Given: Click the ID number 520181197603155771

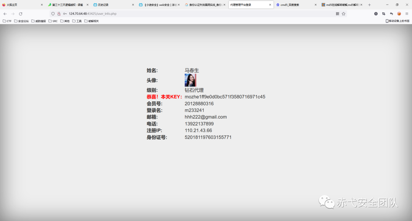Looking at the screenshot, I should (208, 137).
